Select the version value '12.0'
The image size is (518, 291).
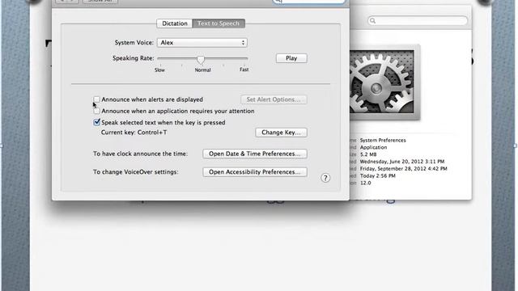pos(365,183)
